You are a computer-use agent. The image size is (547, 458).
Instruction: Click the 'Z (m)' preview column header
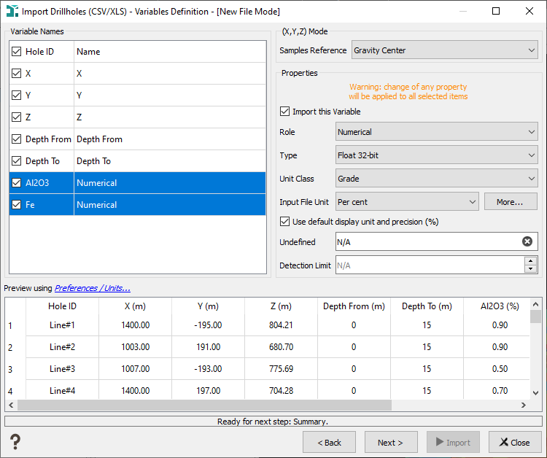coord(282,306)
